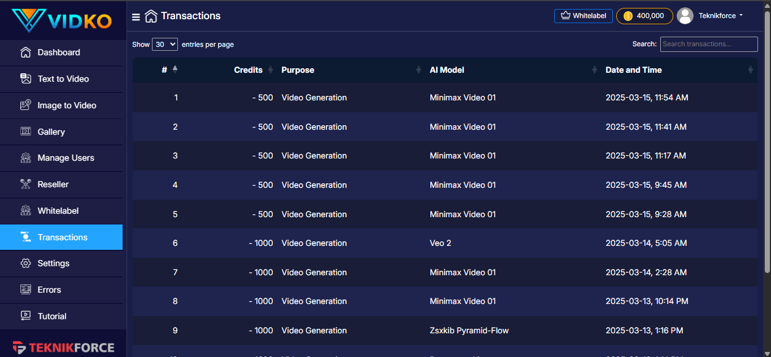
Task: Sort table by Date and Time column
Action: click(634, 70)
